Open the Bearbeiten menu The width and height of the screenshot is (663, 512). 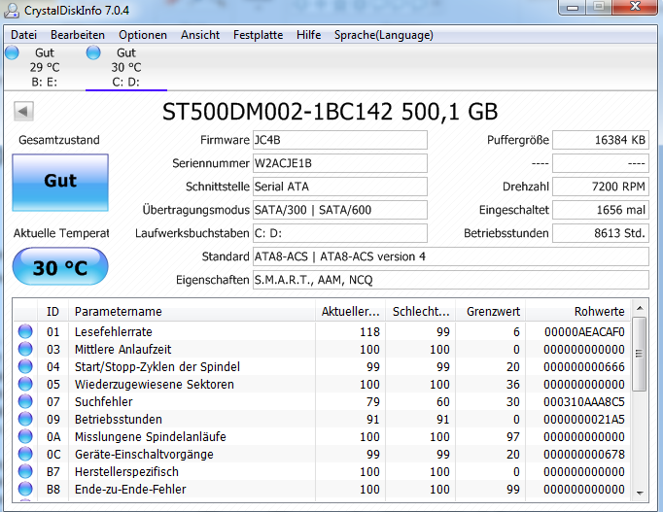[78, 35]
